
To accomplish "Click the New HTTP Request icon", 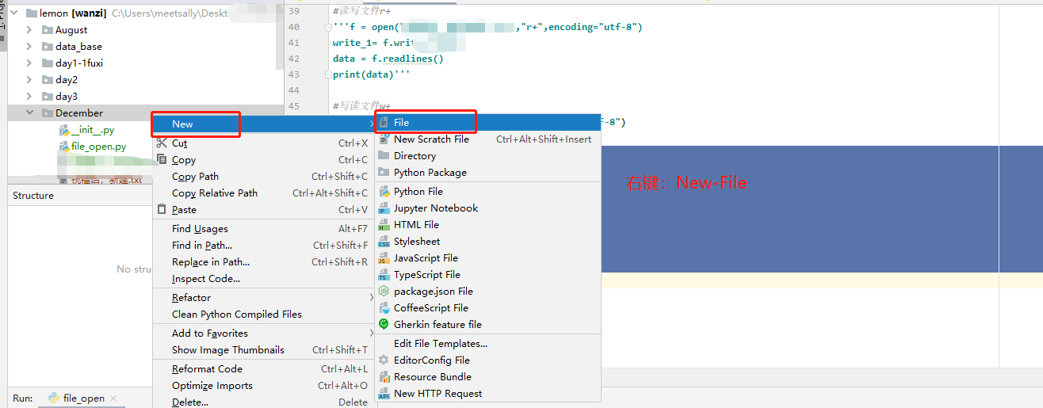I will point(384,394).
